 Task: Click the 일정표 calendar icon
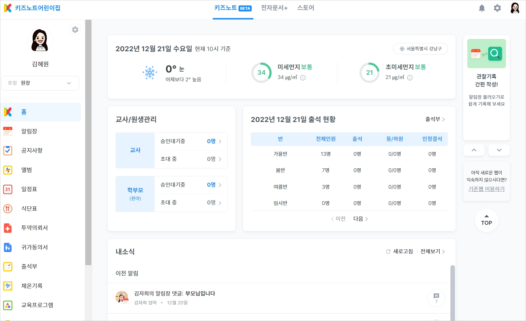(x=8, y=189)
